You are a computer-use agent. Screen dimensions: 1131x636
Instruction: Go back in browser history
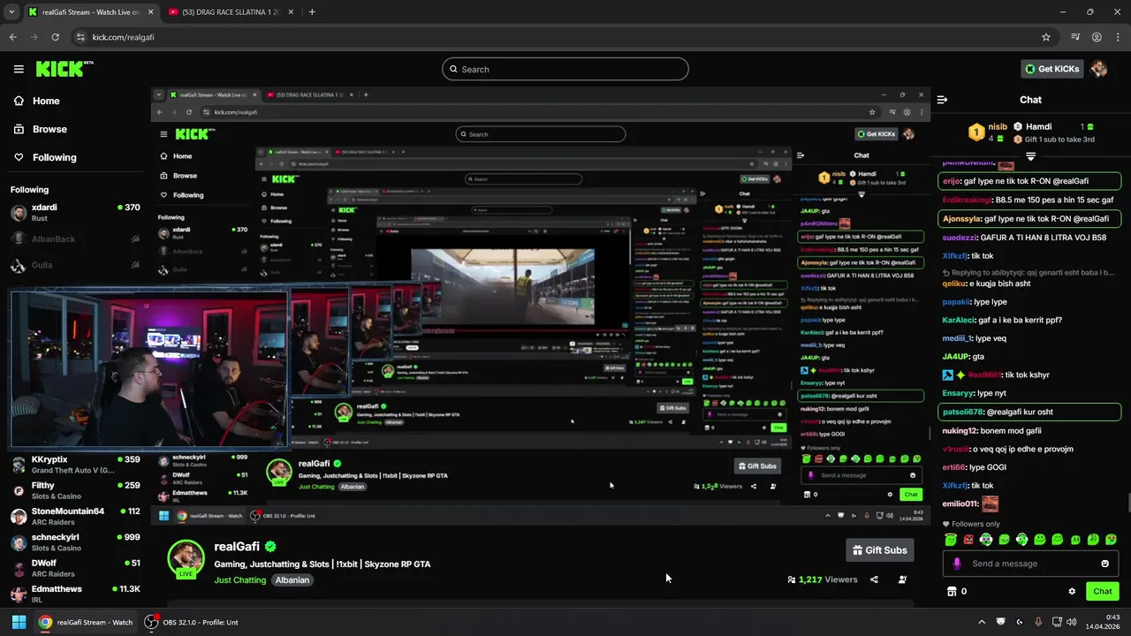[12, 37]
